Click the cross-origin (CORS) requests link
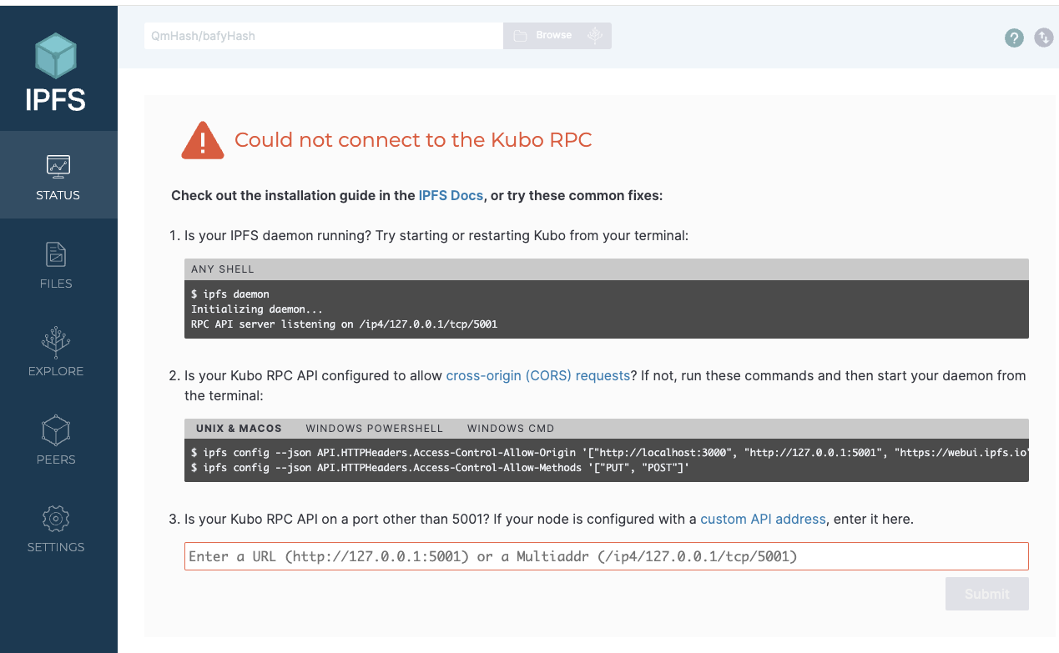1059x653 pixels. pos(538,375)
